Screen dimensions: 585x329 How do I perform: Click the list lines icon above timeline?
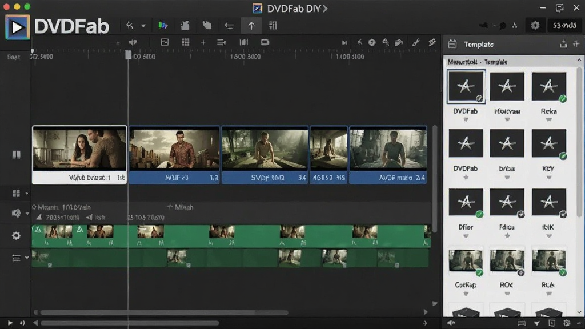pos(221,42)
